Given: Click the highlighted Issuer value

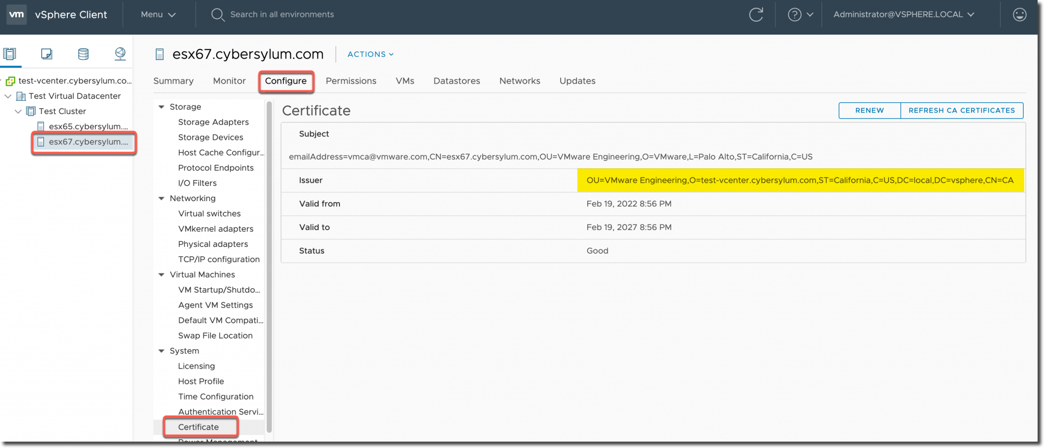Looking at the screenshot, I should coord(800,180).
